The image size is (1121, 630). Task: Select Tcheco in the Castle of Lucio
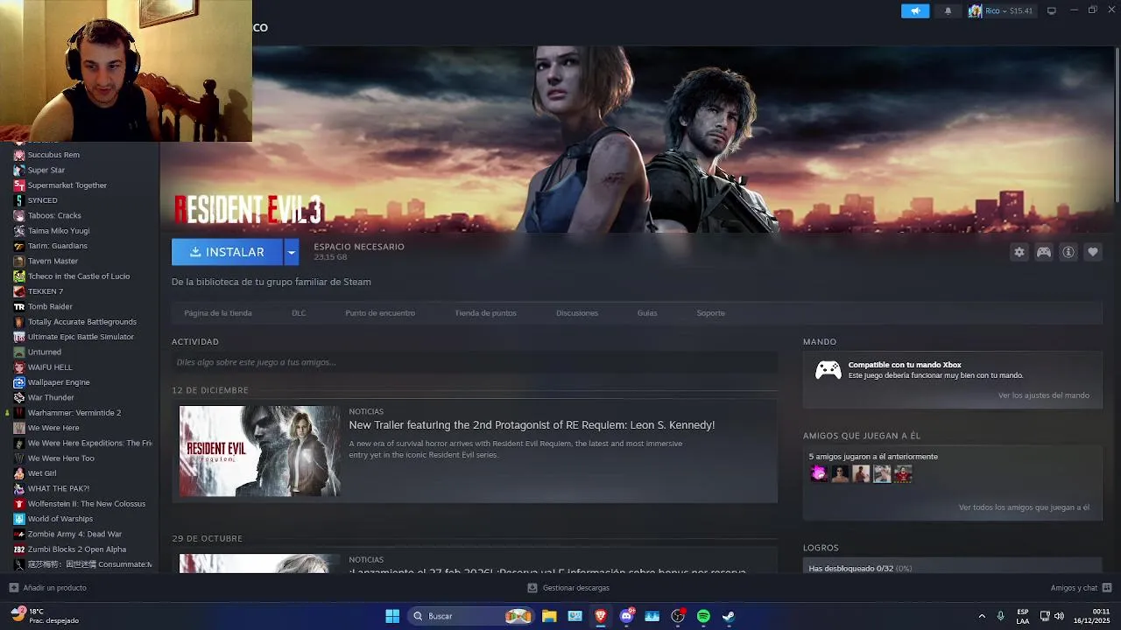pos(79,276)
